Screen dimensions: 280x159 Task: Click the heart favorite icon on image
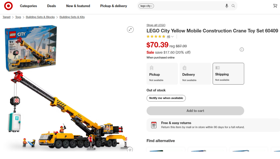click(x=130, y=150)
